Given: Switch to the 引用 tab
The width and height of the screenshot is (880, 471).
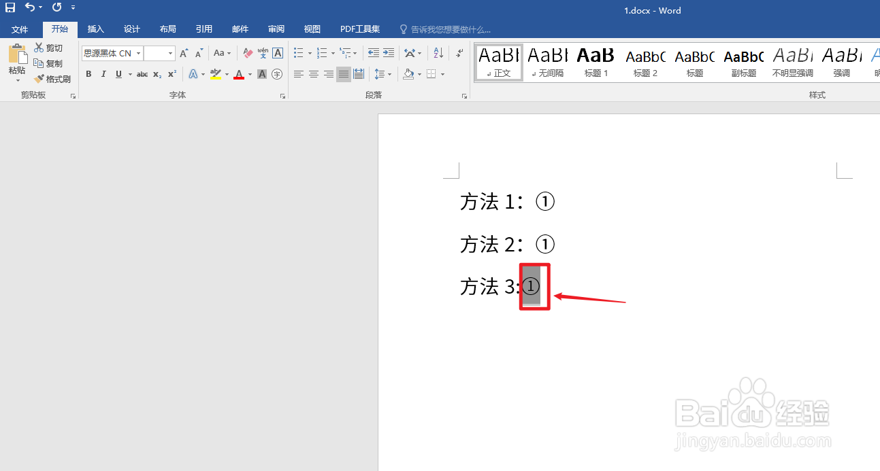Looking at the screenshot, I should click(204, 29).
